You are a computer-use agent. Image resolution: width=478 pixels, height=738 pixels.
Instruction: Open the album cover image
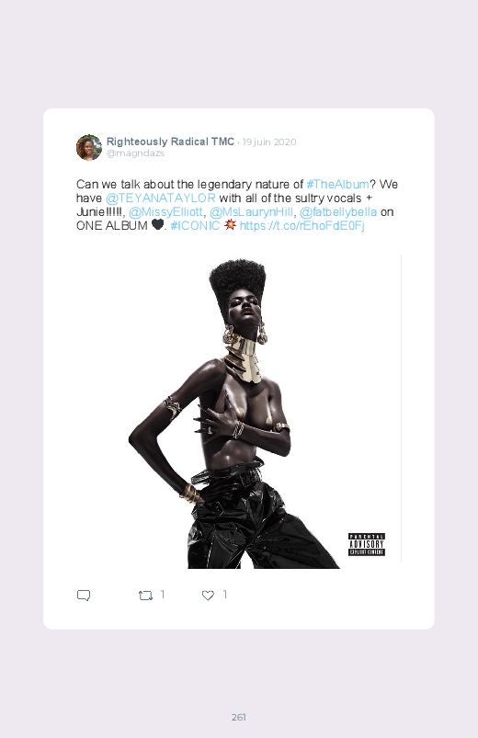pos(239,412)
